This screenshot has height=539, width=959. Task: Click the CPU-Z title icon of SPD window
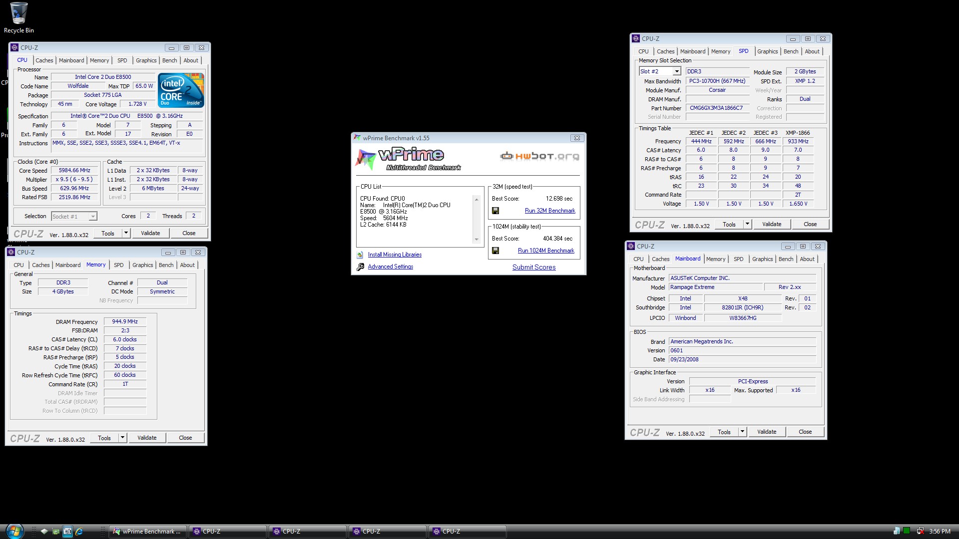636,38
